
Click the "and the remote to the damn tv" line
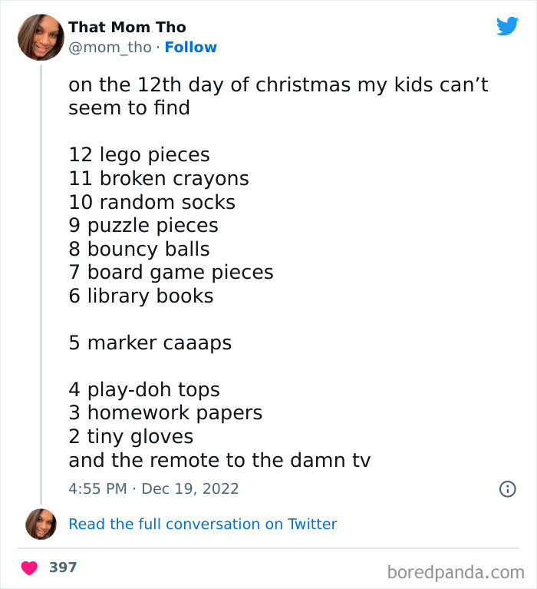click(x=219, y=461)
